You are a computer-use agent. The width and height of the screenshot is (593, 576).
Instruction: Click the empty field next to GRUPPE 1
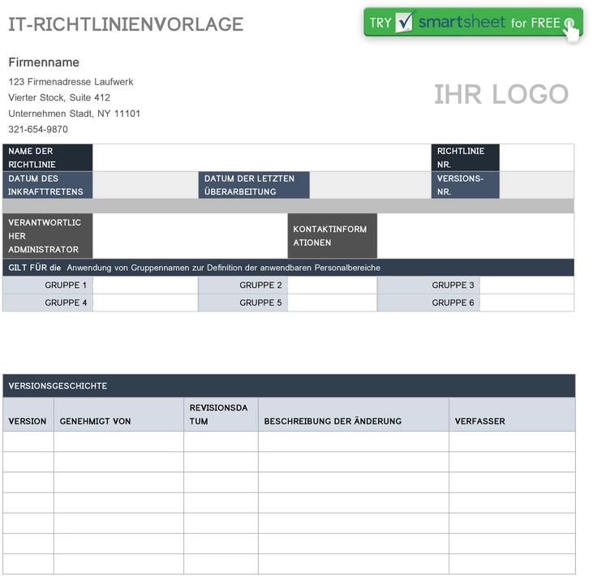pos(145,286)
